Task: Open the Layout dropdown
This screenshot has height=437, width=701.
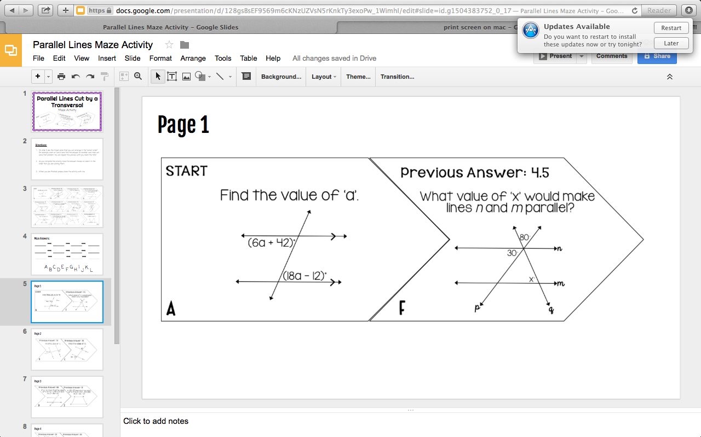Action: click(323, 77)
